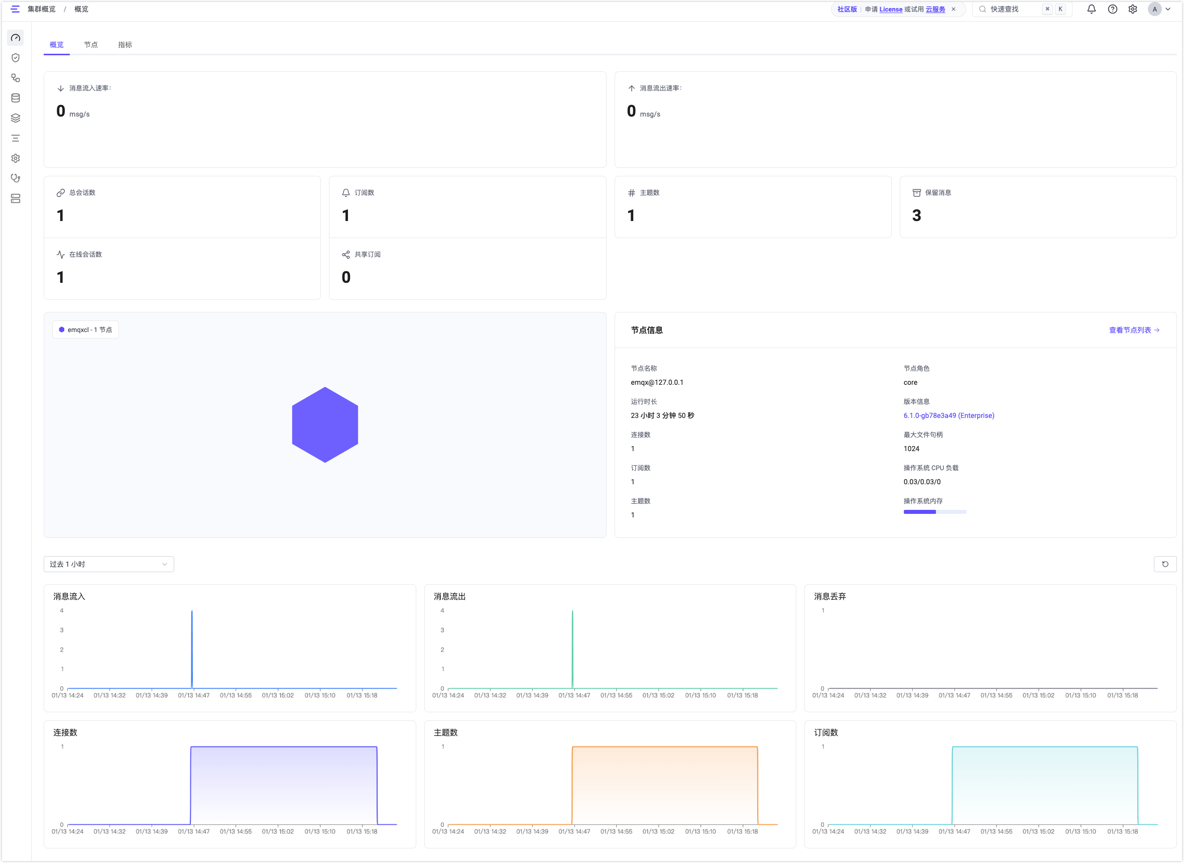This screenshot has height=863, width=1184.
Task: Open the Access Control shield icon in sidebar
Action: click(x=15, y=58)
